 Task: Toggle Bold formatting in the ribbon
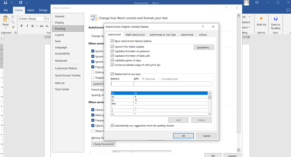[22, 26]
